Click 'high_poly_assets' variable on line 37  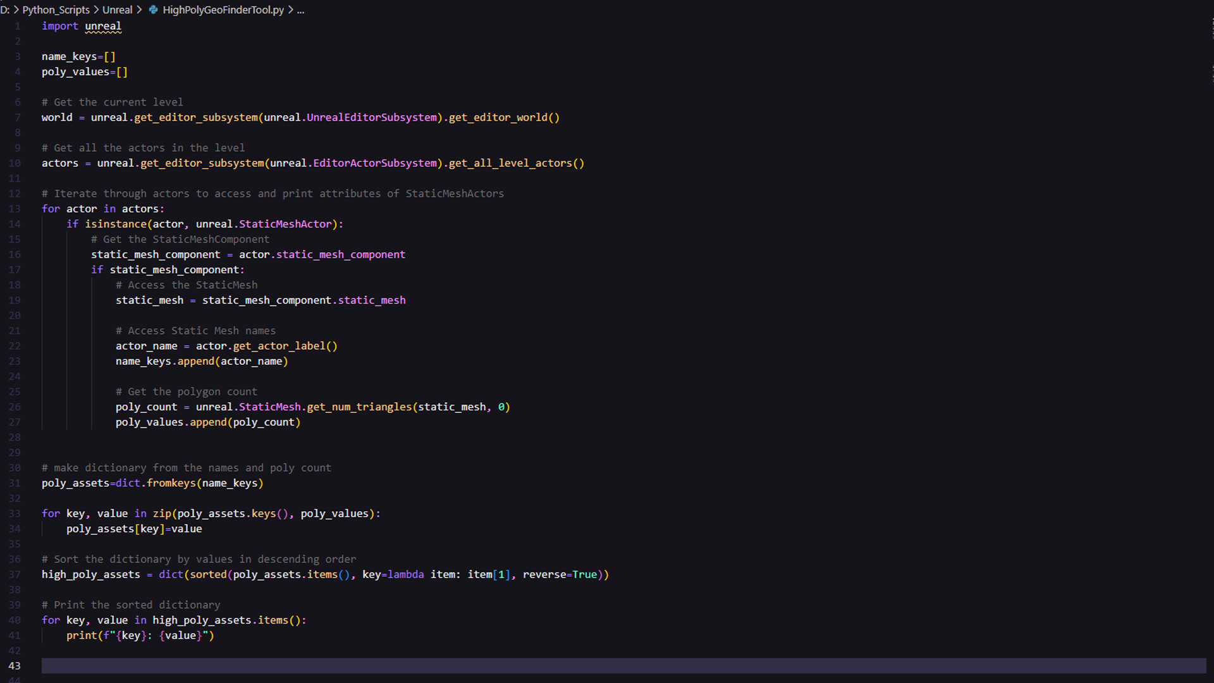coord(91,574)
